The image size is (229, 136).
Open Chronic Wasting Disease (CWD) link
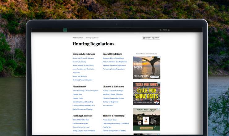pos(84,105)
